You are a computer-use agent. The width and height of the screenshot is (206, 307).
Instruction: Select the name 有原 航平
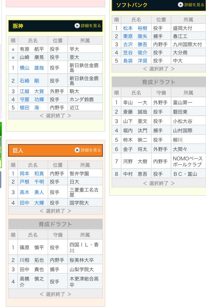pyautogui.click(x=32, y=49)
